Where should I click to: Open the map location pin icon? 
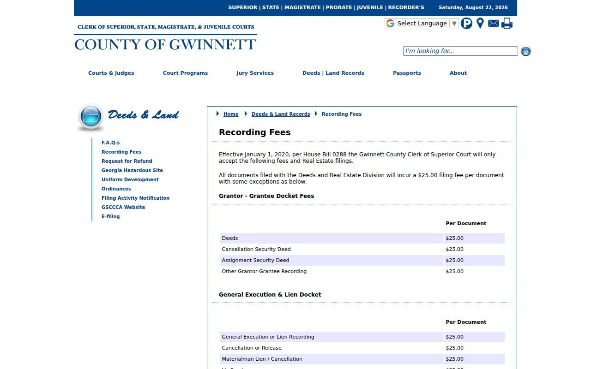coord(480,24)
